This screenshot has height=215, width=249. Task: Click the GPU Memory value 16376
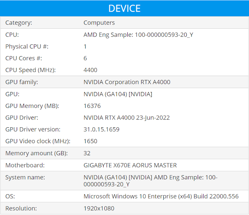(x=92, y=106)
